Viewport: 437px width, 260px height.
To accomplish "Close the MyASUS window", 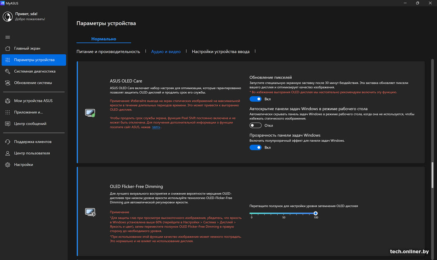I will 430,3.
